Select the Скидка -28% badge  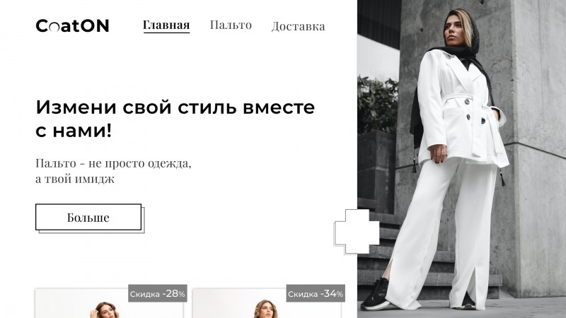(x=157, y=293)
